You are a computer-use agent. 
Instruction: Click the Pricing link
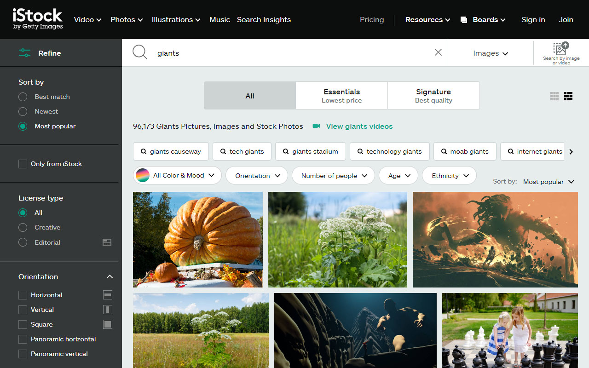pyautogui.click(x=372, y=19)
